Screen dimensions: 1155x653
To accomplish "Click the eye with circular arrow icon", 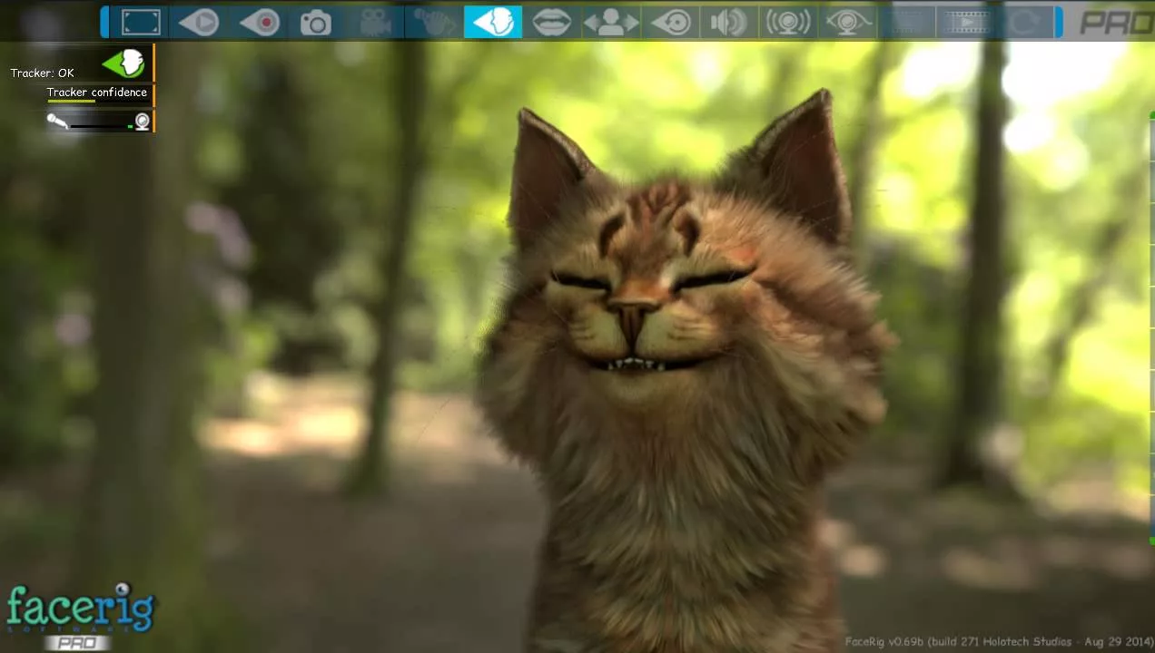I will pos(671,22).
